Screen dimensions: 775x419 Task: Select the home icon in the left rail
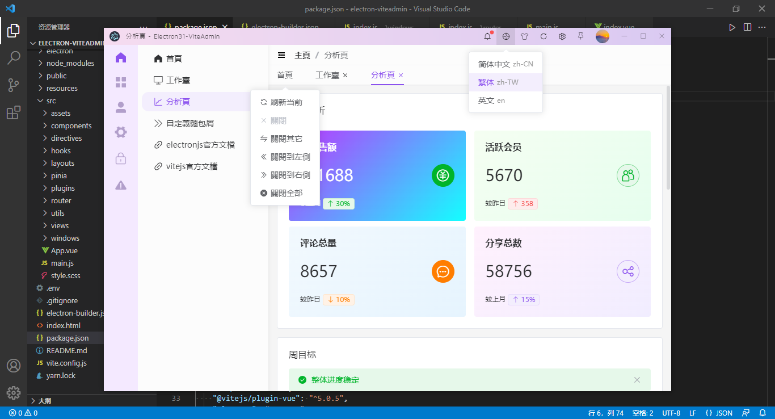click(x=120, y=57)
